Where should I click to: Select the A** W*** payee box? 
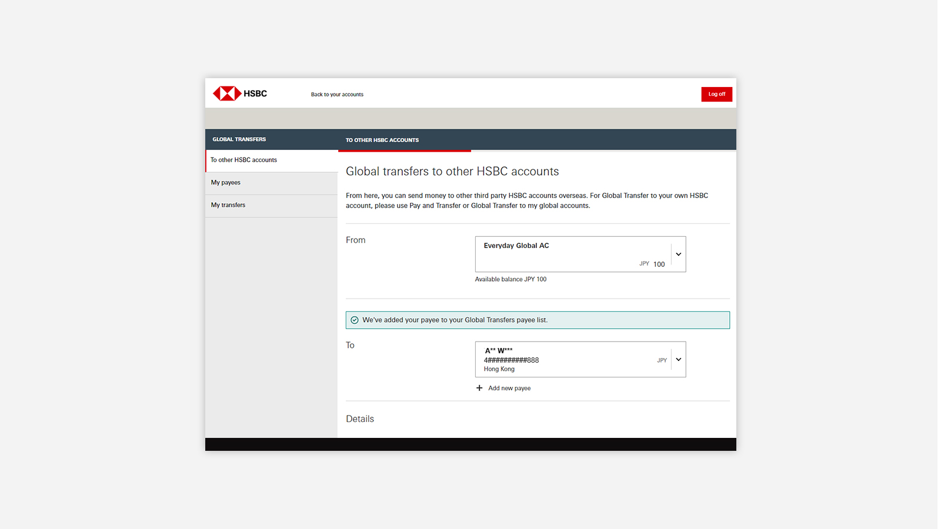tap(580, 360)
